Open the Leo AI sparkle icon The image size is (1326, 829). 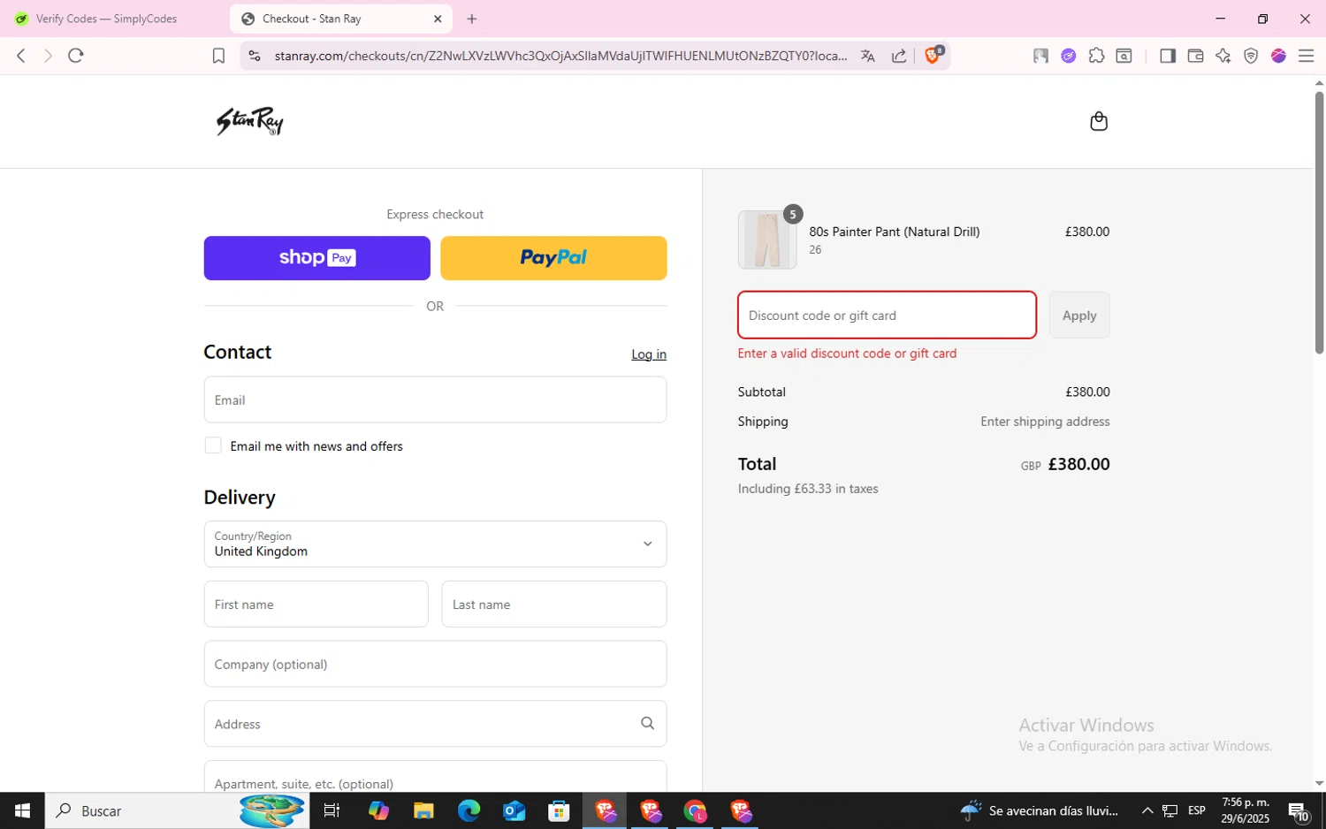1223,56
